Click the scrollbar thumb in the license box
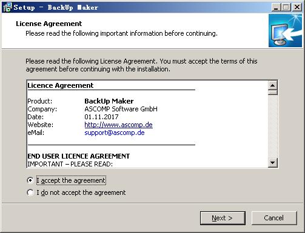Viewport: 305px width, 233px height. (273, 93)
